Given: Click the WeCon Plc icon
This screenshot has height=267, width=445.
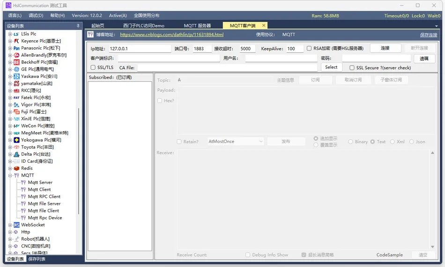Looking at the screenshot, I should click(16, 126).
